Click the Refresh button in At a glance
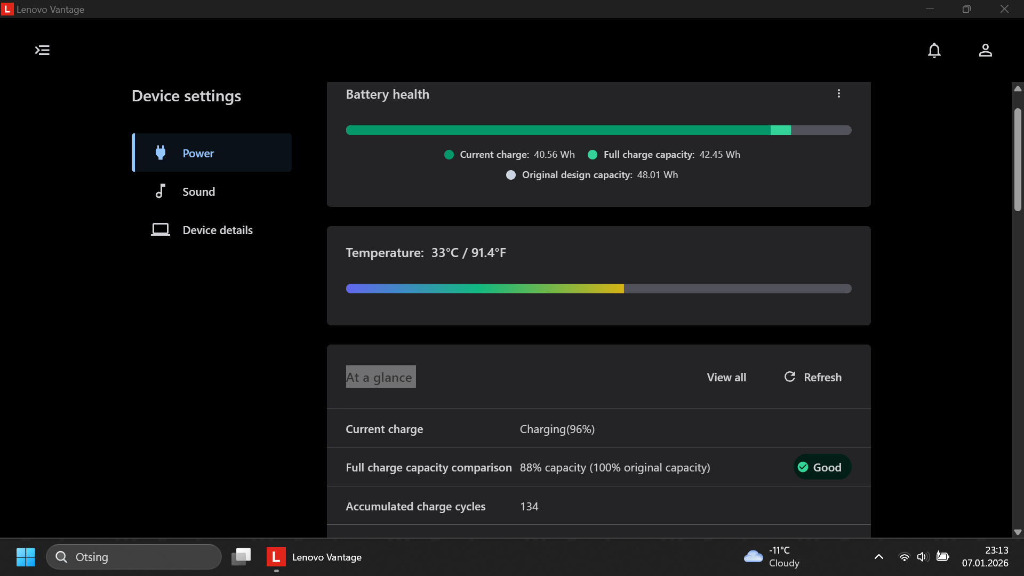 pyautogui.click(x=813, y=377)
